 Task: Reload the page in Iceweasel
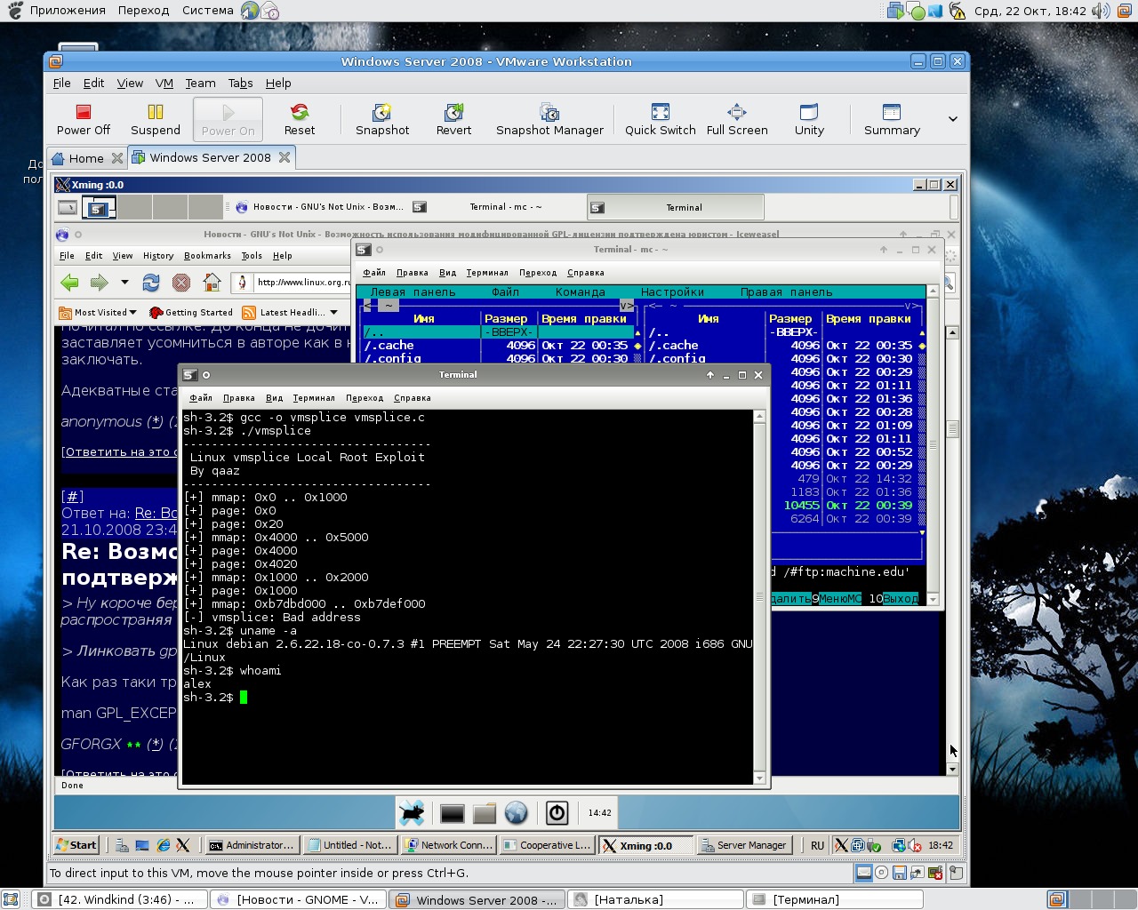(x=151, y=283)
